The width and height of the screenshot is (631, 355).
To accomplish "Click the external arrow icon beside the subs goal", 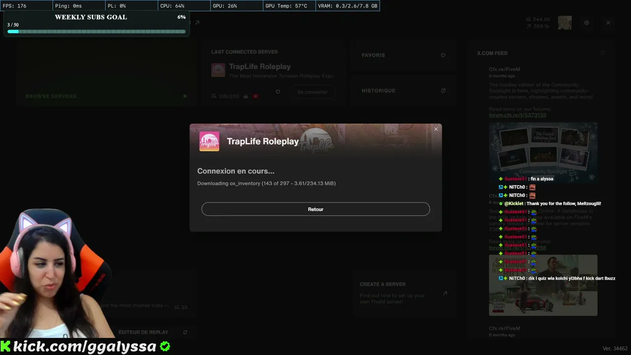I will (197, 23).
